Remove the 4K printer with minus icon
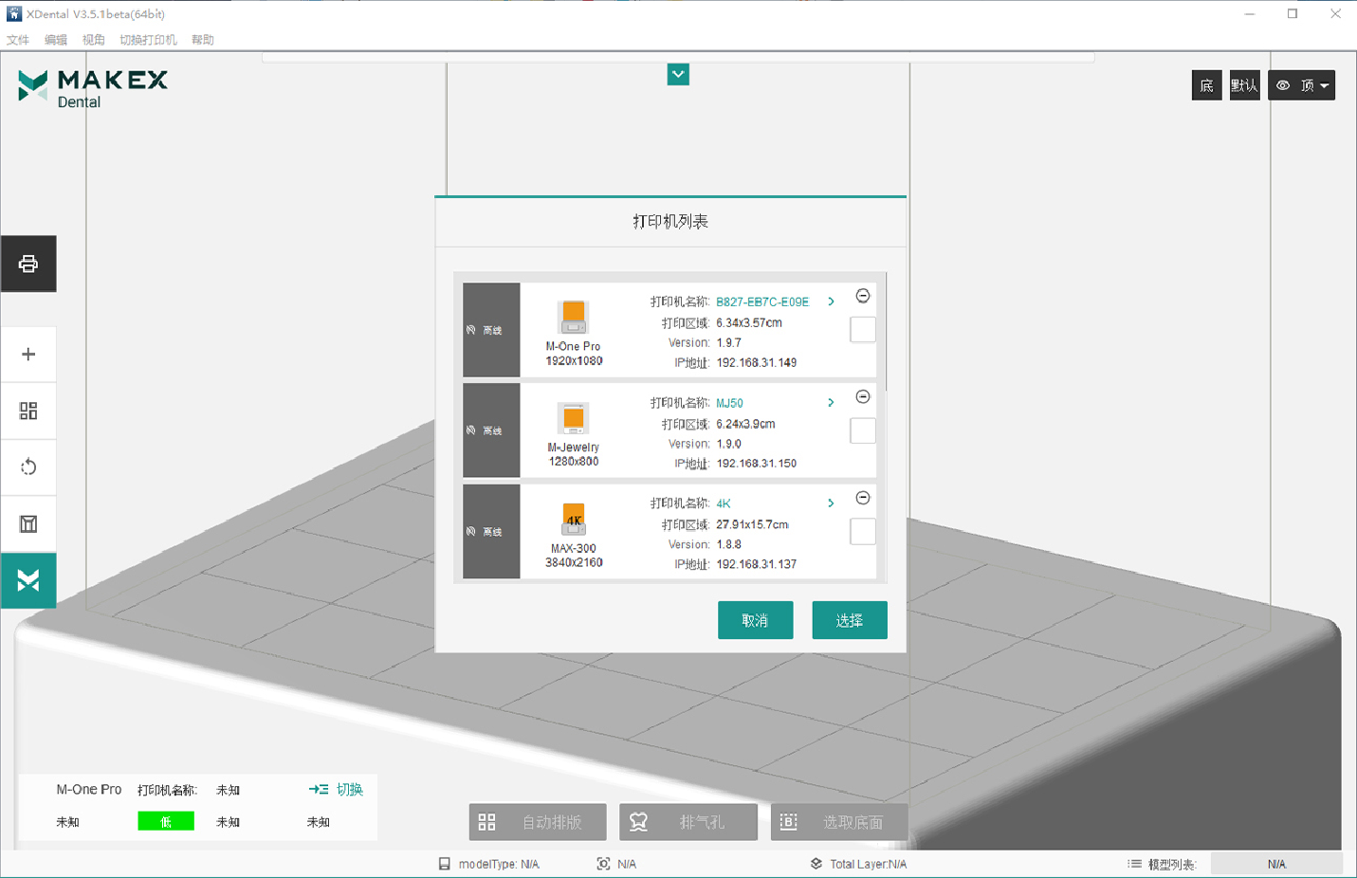Viewport: 1357px width, 878px height. coord(863,498)
